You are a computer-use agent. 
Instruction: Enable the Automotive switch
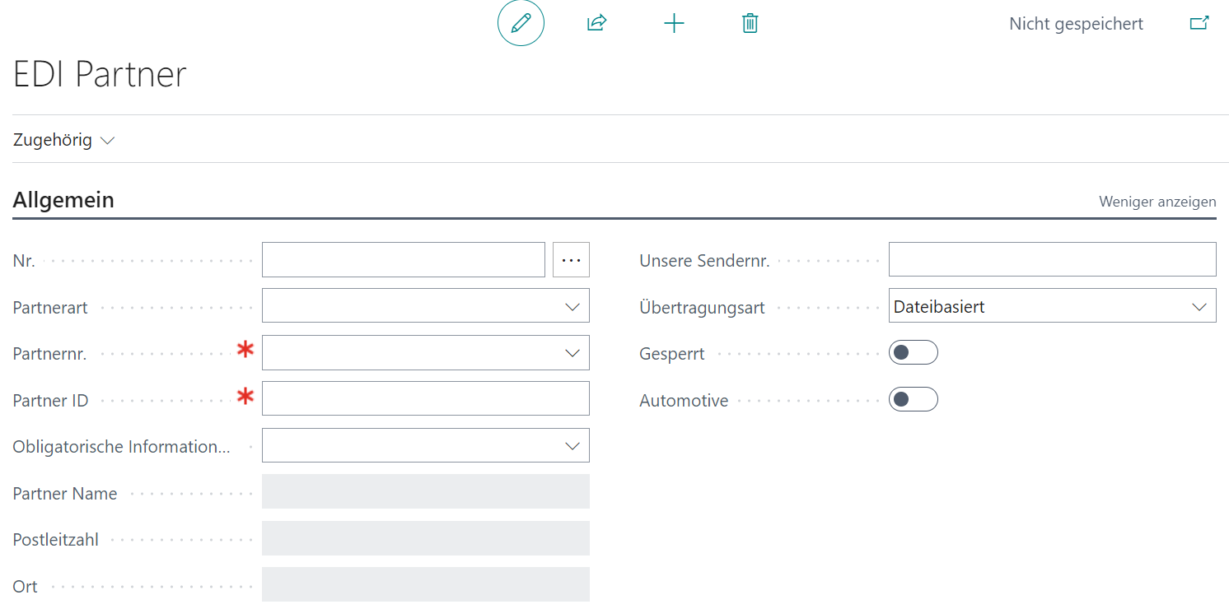click(x=913, y=400)
